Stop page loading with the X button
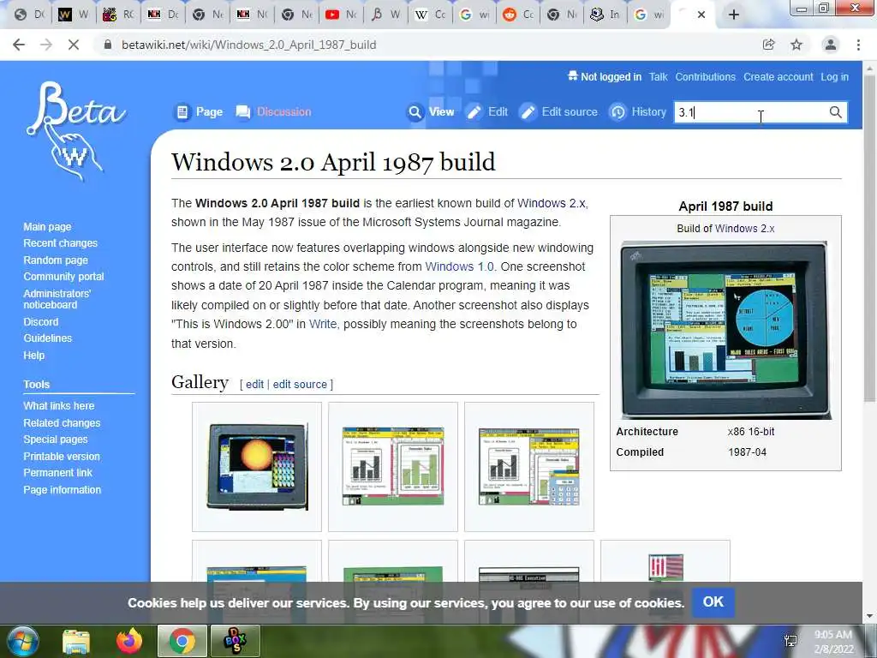This screenshot has width=877, height=658. [74, 45]
